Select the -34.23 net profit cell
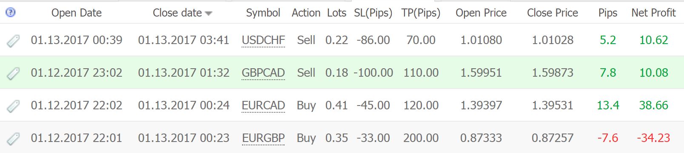 (653, 138)
